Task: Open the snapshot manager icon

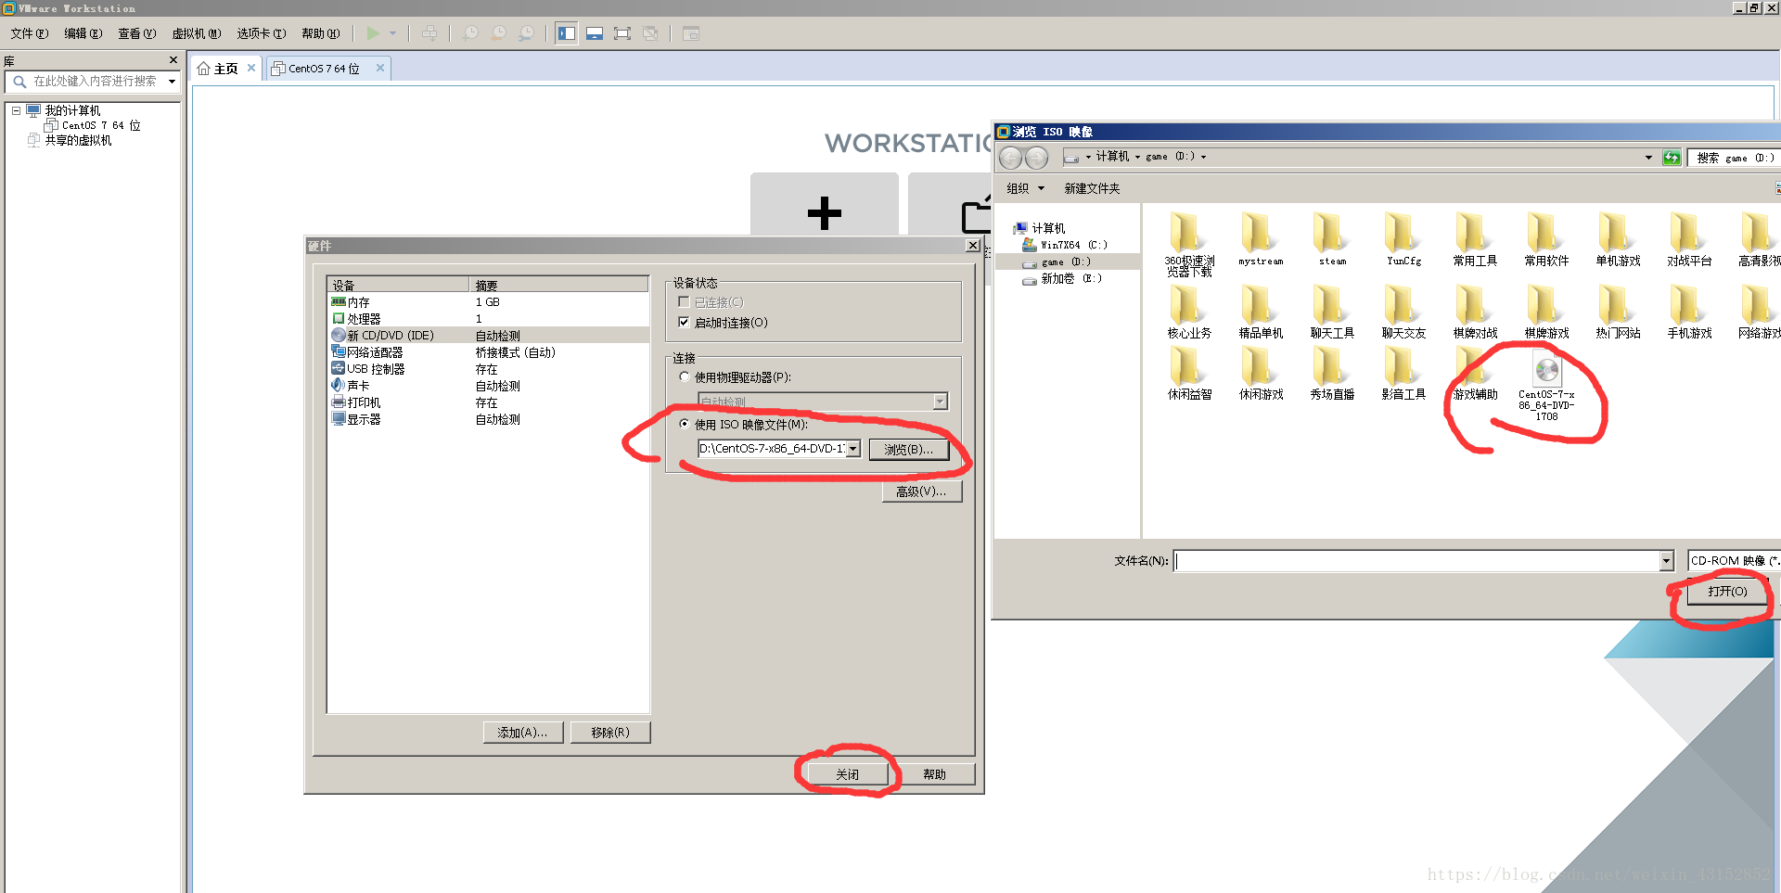Action: click(527, 33)
